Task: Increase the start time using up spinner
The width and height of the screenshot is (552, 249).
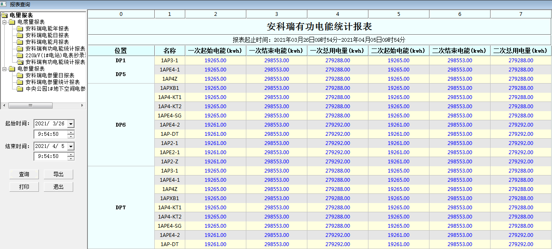Action: point(71,132)
